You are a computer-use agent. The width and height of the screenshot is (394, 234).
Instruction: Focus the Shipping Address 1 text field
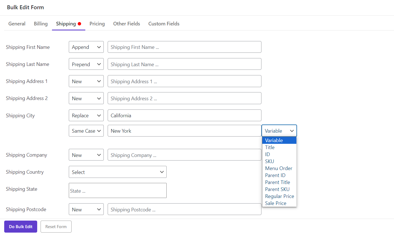point(184,81)
